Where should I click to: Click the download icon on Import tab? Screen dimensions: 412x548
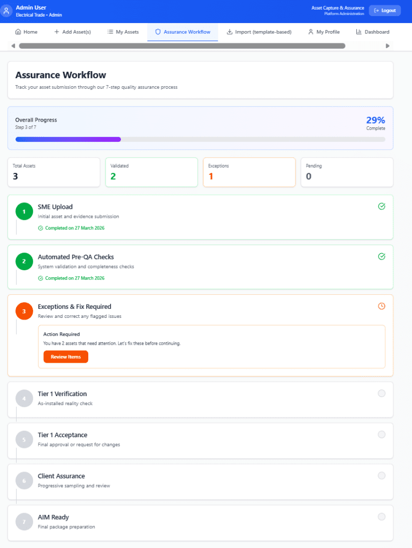click(x=230, y=32)
